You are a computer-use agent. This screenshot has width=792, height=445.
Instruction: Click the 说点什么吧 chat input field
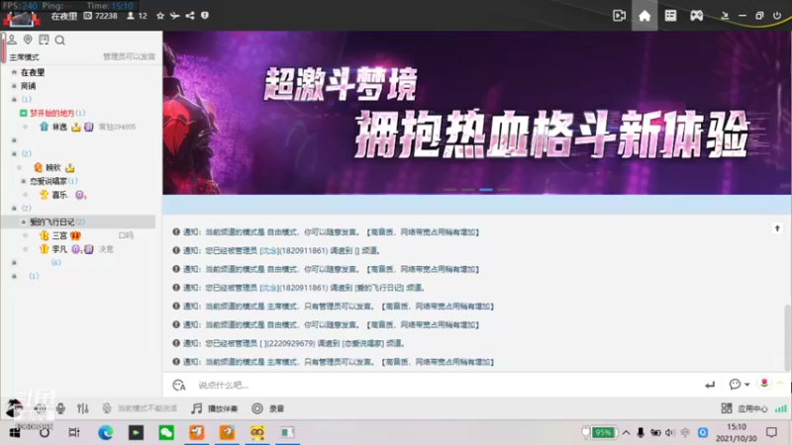pos(445,385)
